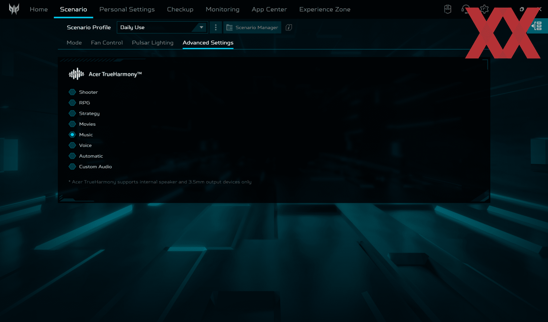
Task: Enable the Automatic audio mode
Action: click(72, 156)
